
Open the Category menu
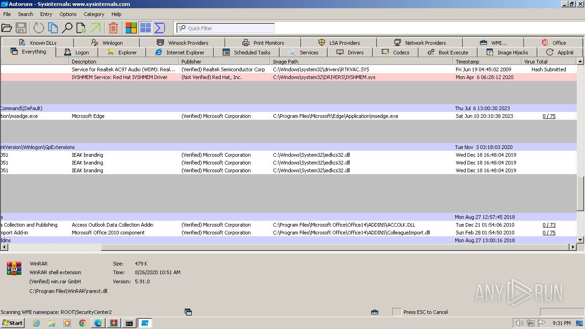click(x=94, y=14)
